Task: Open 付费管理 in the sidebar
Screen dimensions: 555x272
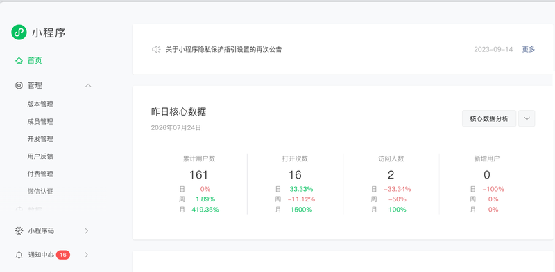Action: click(40, 174)
